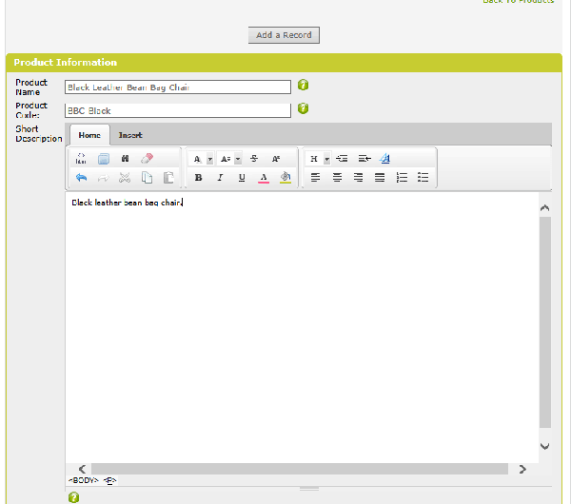
Task: Open help icon beside Product Name
Action: point(303,85)
